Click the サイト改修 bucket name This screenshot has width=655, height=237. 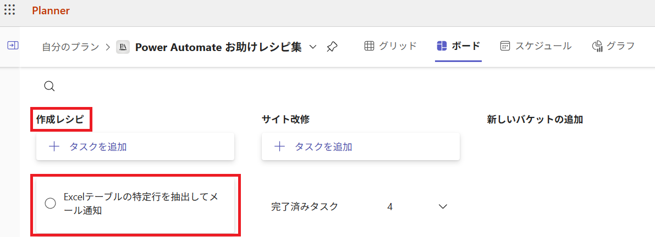point(286,120)
